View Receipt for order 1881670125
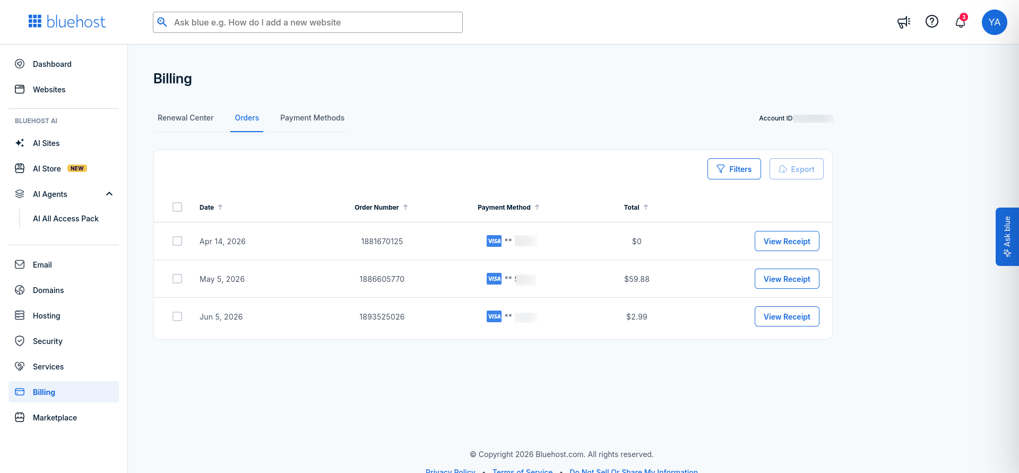The height and width of the screenshot is (473, 1019). (787, 241)
